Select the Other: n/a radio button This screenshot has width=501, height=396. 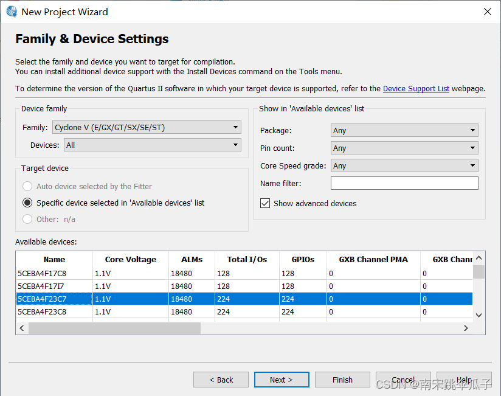27,219
